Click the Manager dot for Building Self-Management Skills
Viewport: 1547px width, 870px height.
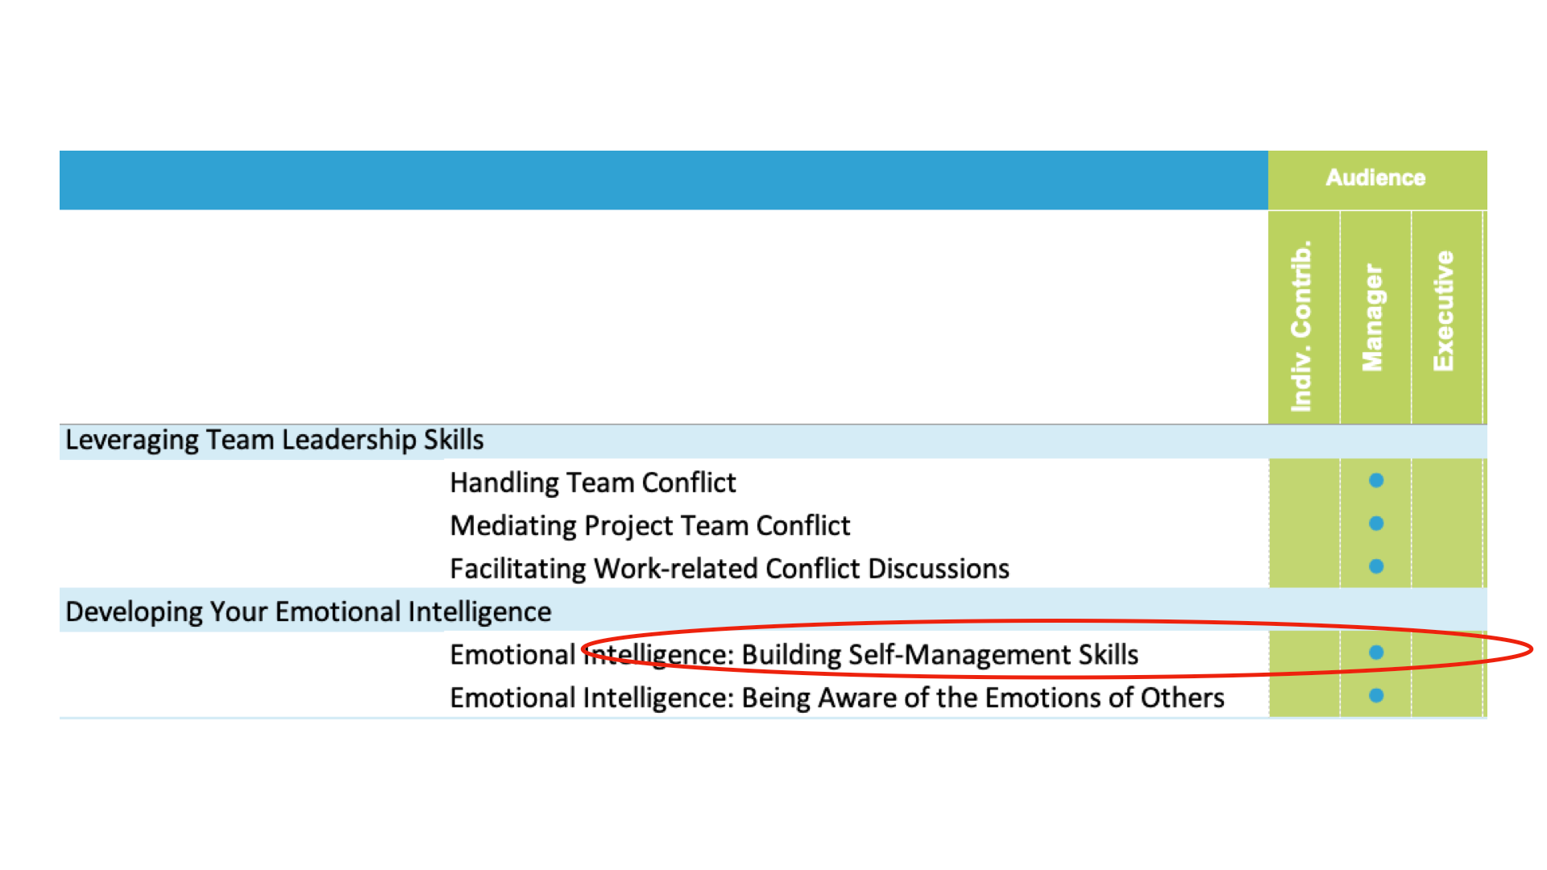point(1376,652)
